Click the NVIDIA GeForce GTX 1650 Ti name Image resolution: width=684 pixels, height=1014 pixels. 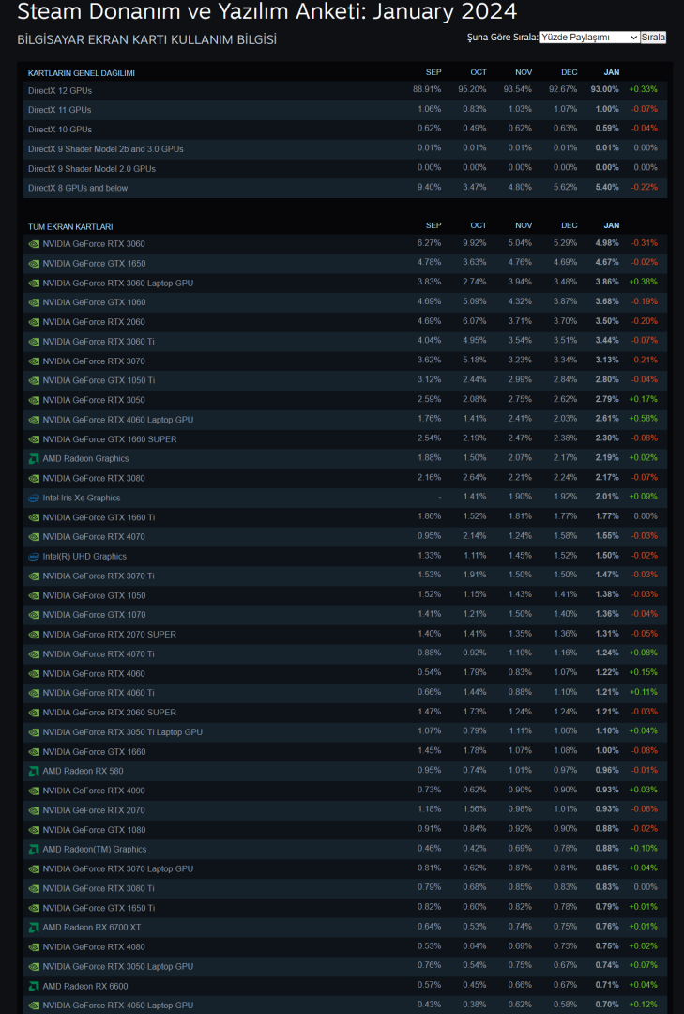pyautogui.click(x=99, y=909)
